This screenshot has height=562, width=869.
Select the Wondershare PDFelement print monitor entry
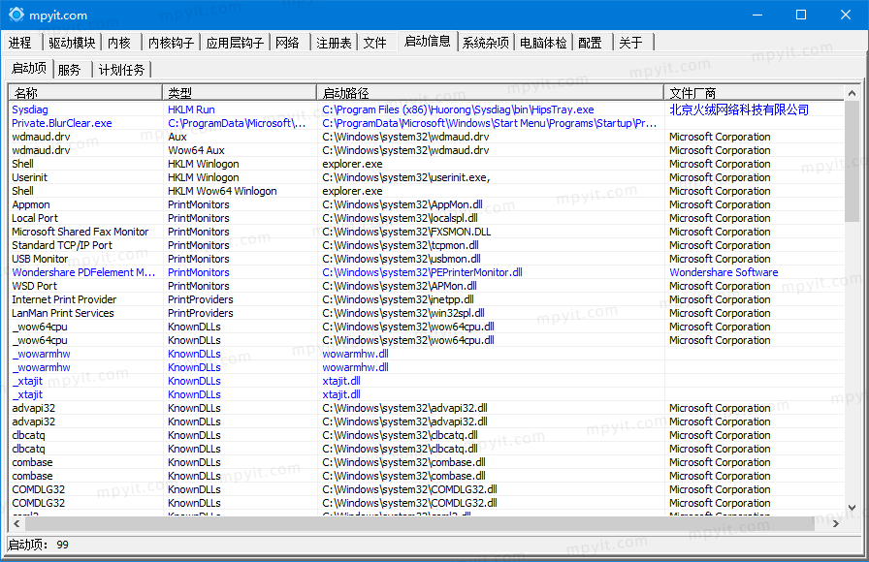[426, 272]
